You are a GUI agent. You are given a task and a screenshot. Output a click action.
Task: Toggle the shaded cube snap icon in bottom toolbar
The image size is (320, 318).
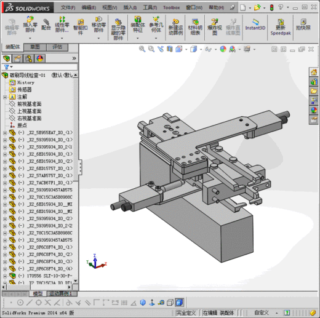(179, 303)
